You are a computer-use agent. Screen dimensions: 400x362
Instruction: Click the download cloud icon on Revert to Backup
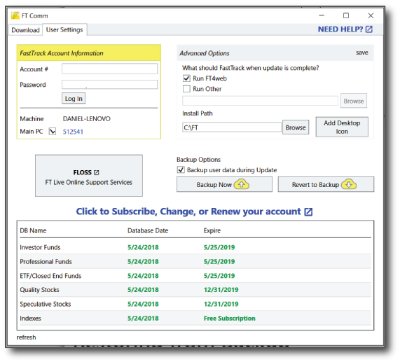click(349, 184)
